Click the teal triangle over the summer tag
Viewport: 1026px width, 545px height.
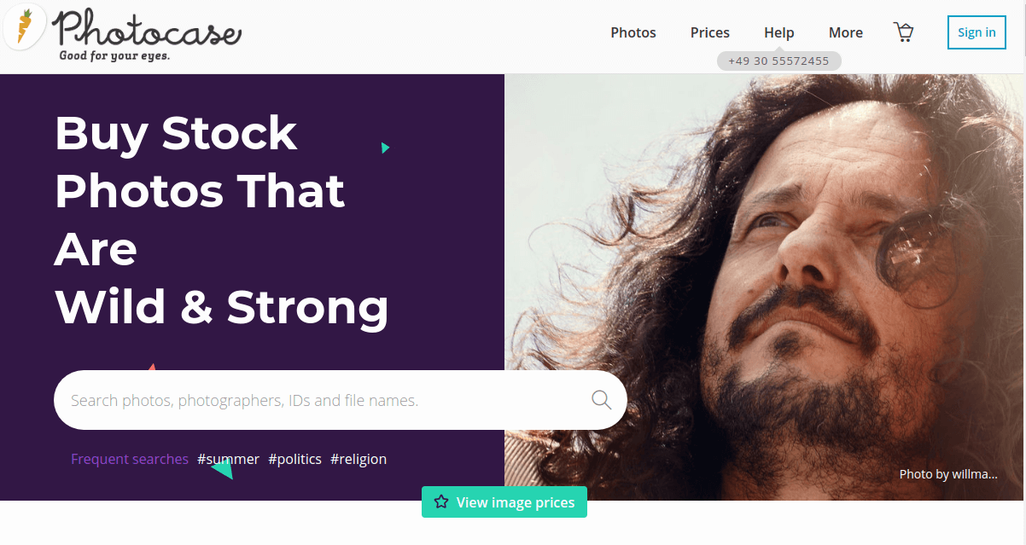point(223,468)
